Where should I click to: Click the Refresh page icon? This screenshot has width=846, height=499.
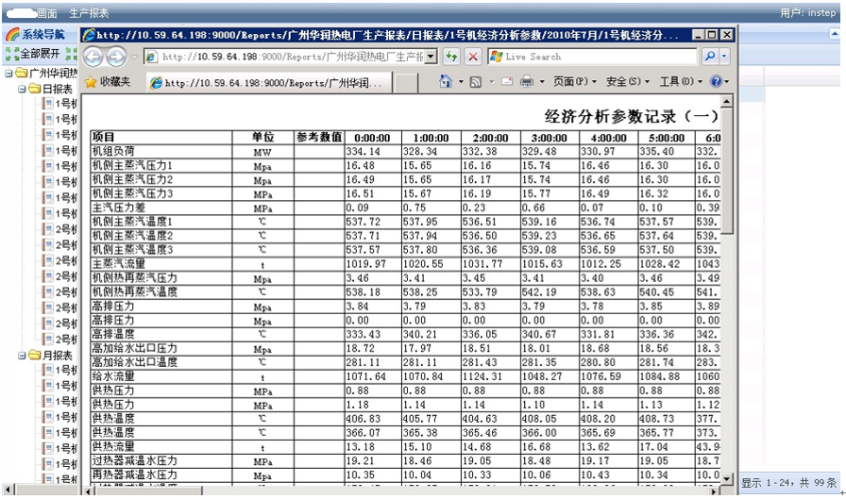(451, 57)
